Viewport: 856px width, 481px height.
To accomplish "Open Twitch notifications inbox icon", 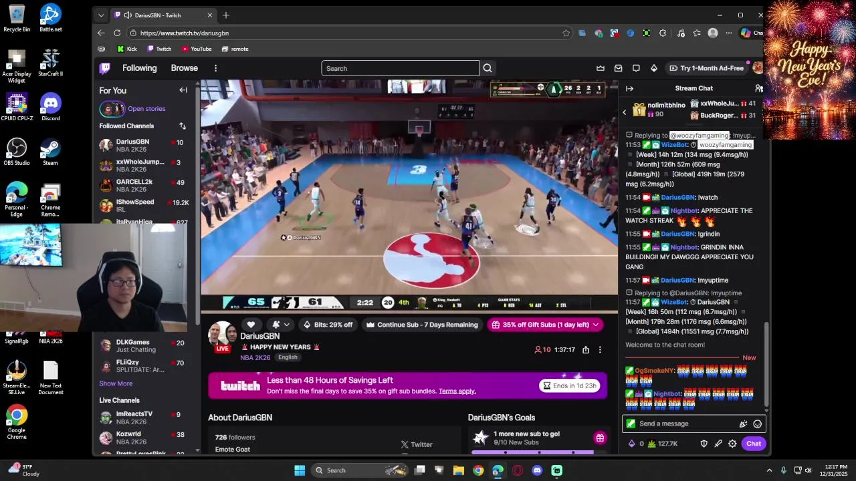I will click(619, 68).
